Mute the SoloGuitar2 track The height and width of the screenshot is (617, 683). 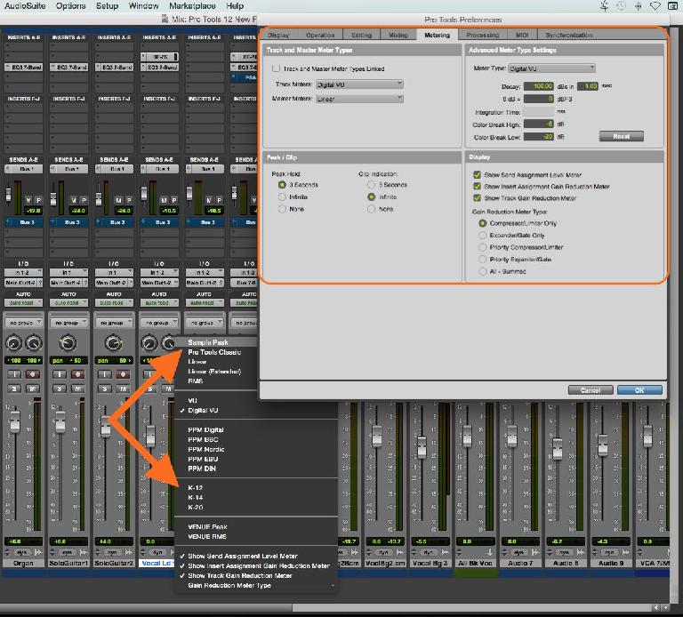123,389
